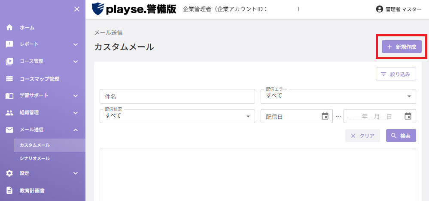Open the start date calendar picker icon
Screen dimensions: 429x201
(325, 116)
